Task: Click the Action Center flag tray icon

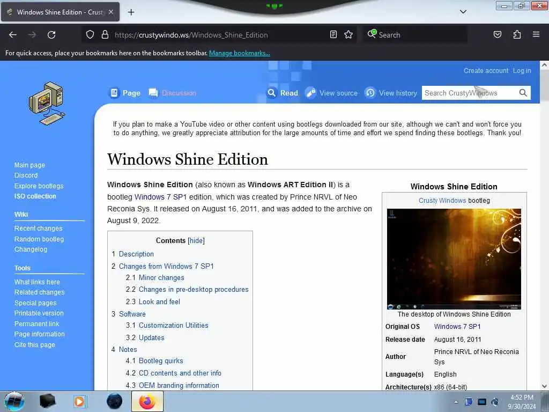Action: tap(469, 402)
